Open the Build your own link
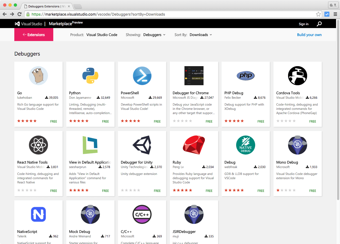 [x=309, y=35]
